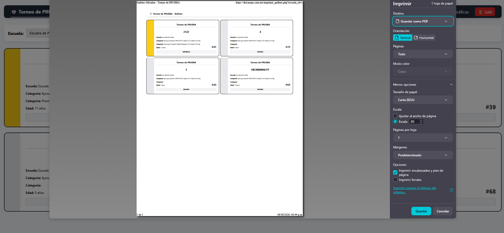The image size is (504, 233).
Task: Open the Márgenes 'Predeterminado' dropdown
Action: tap(423, 155)
